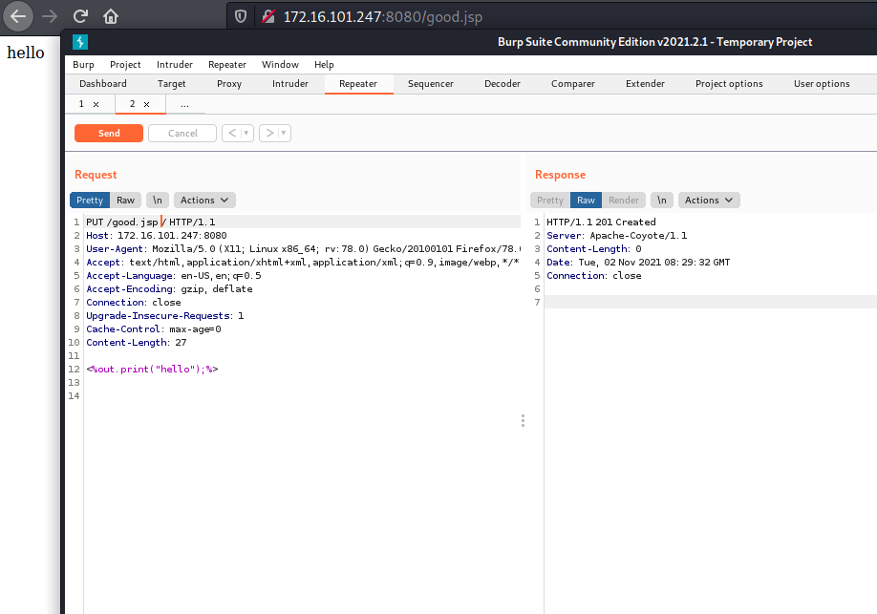View insecure connection padlock info
This screenshot has width=877, height=614.
coord(268,17)
